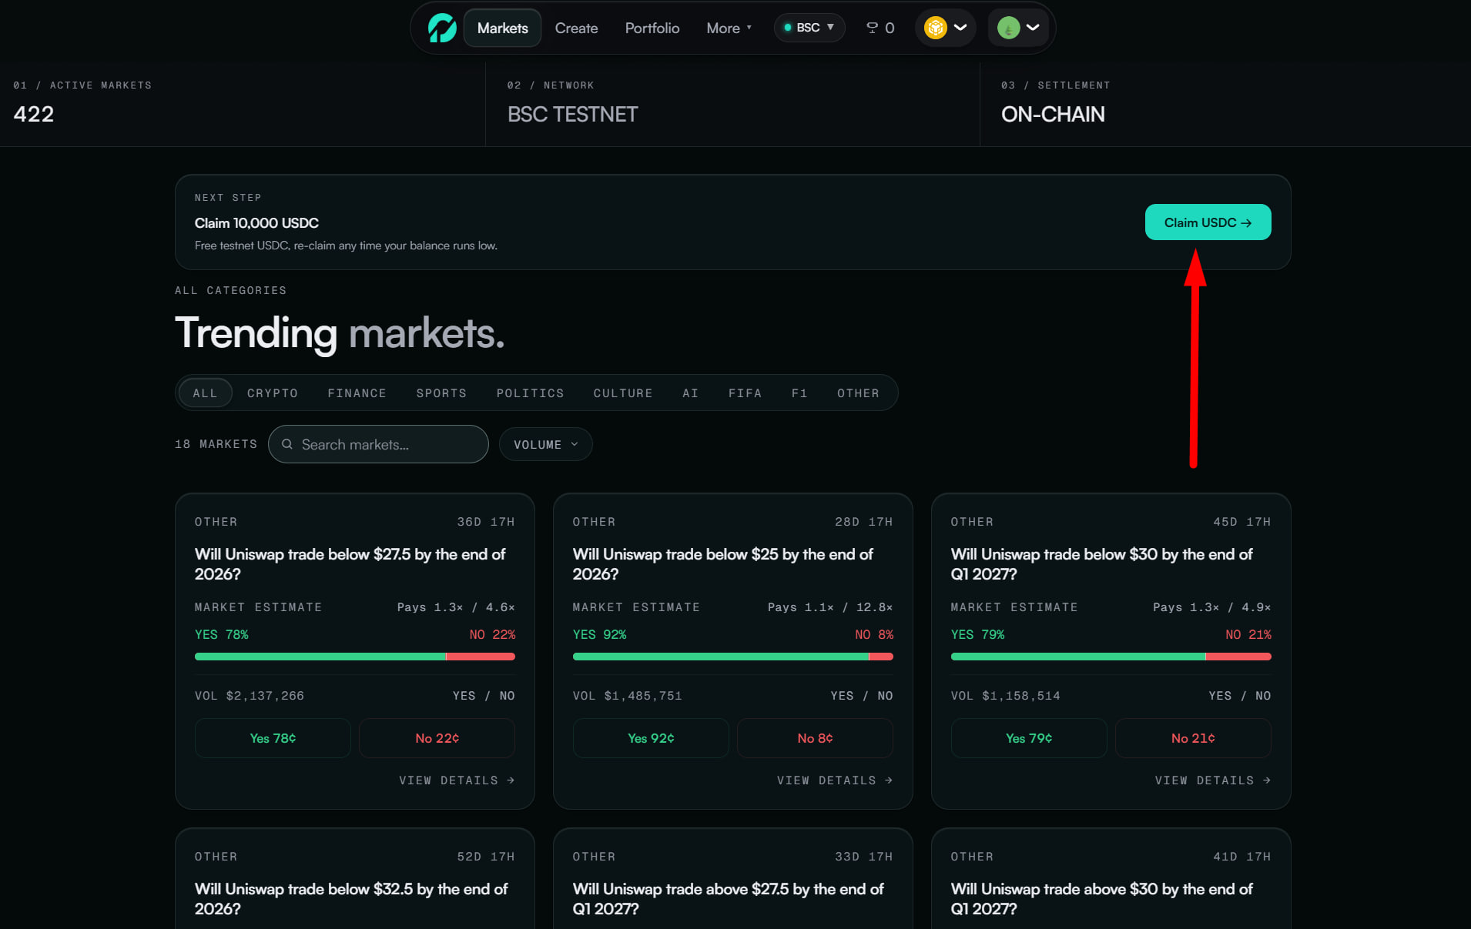View details of below $30 Q1 2027 market
The width and height of the screenshot is (1471, 929).
pyautogui.click(x=1213, y=780)
